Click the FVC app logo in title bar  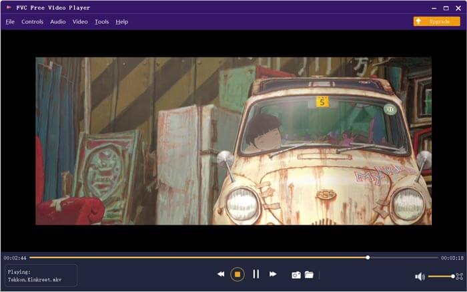click(9, 7)
